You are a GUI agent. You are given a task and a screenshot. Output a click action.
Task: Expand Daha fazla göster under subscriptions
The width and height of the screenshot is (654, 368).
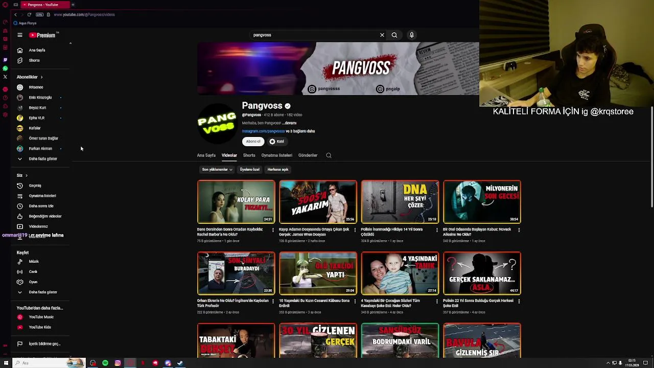(43, 159)
